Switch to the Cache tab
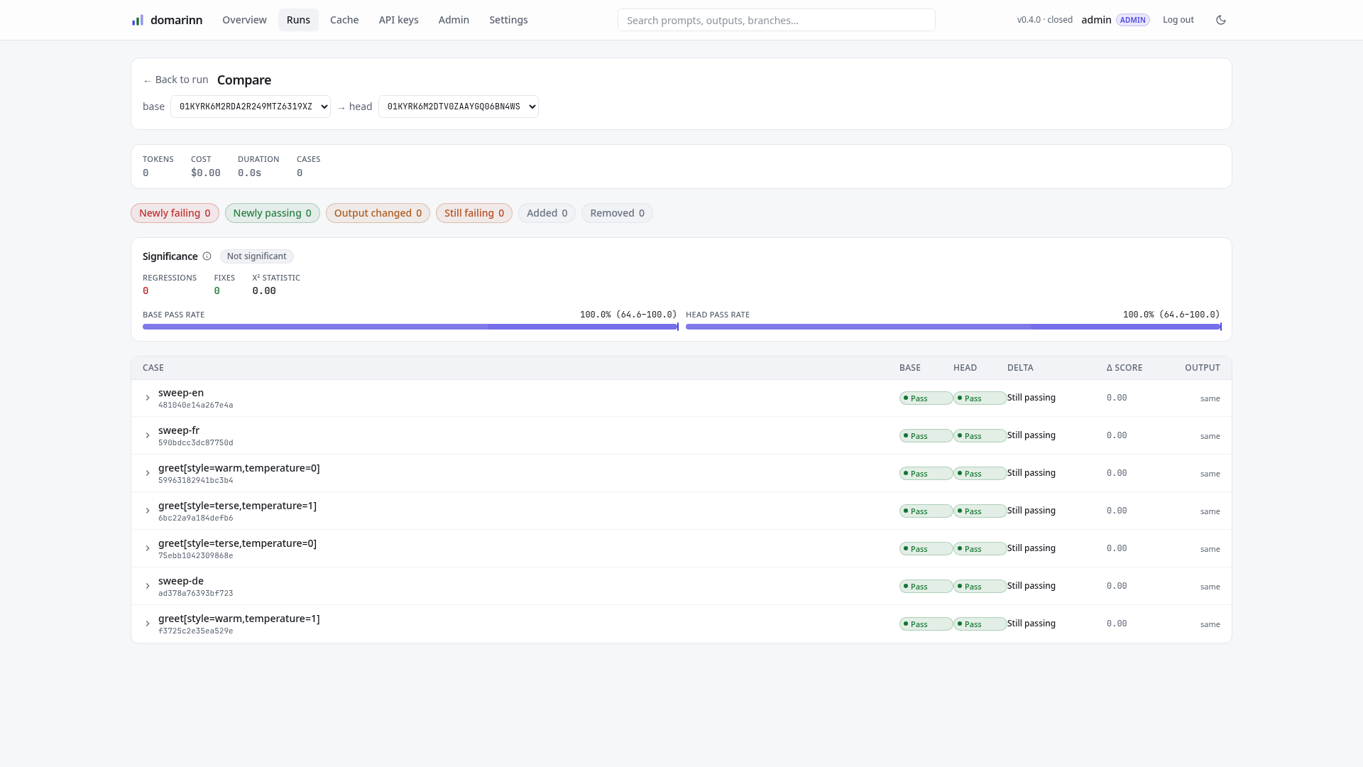 click(x=344, y=20)
